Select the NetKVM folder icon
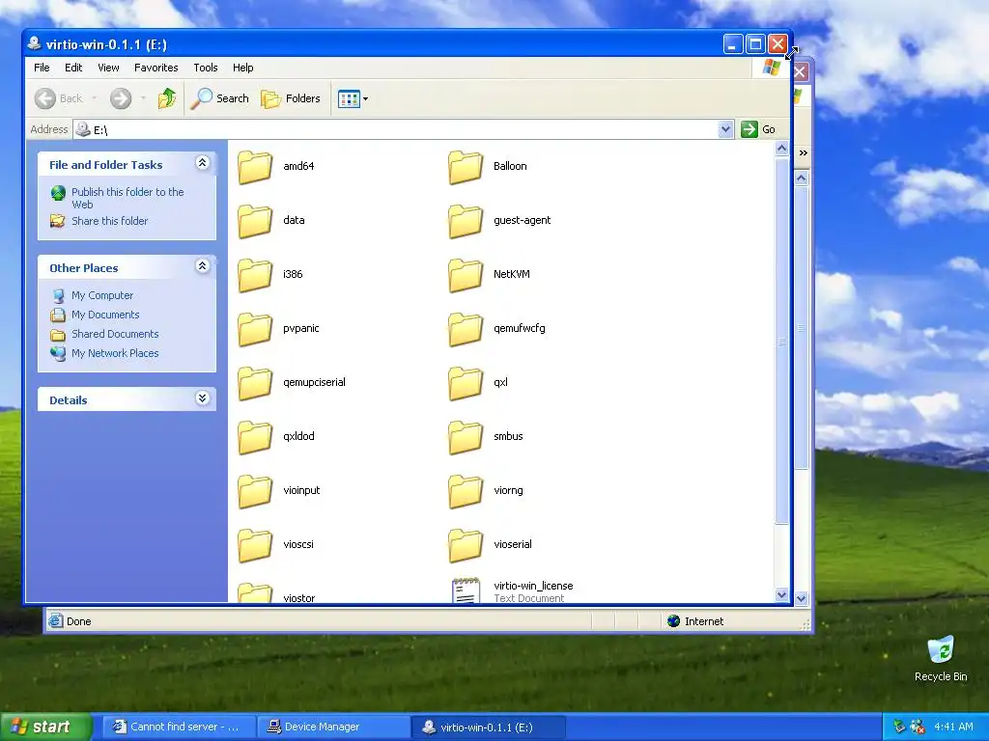Screen dimensions: 989x741 (466, 275)
